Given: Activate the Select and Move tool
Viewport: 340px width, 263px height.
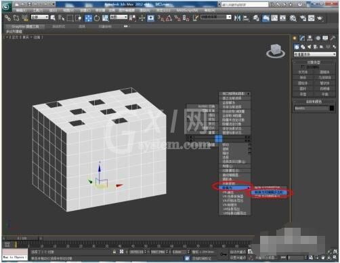Looking at the screenshot, I should (x=88, y=18).
